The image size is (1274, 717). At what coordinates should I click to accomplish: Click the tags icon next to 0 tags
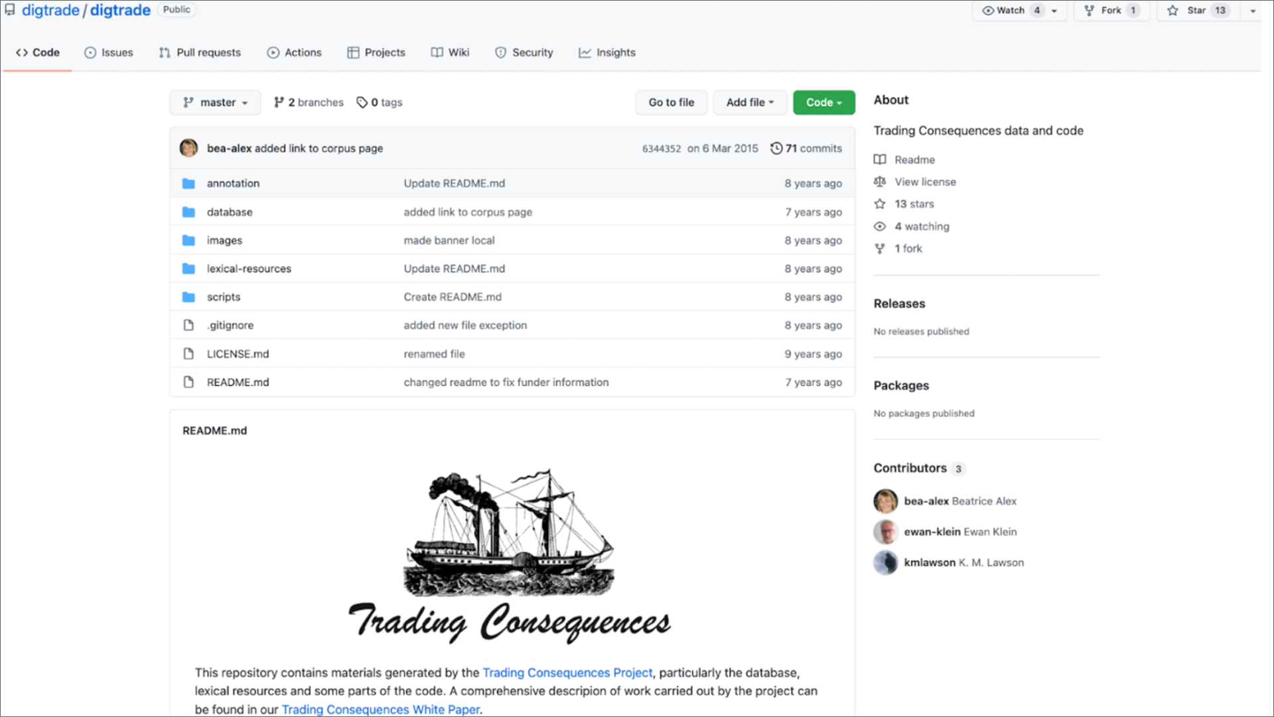(362, 102)
